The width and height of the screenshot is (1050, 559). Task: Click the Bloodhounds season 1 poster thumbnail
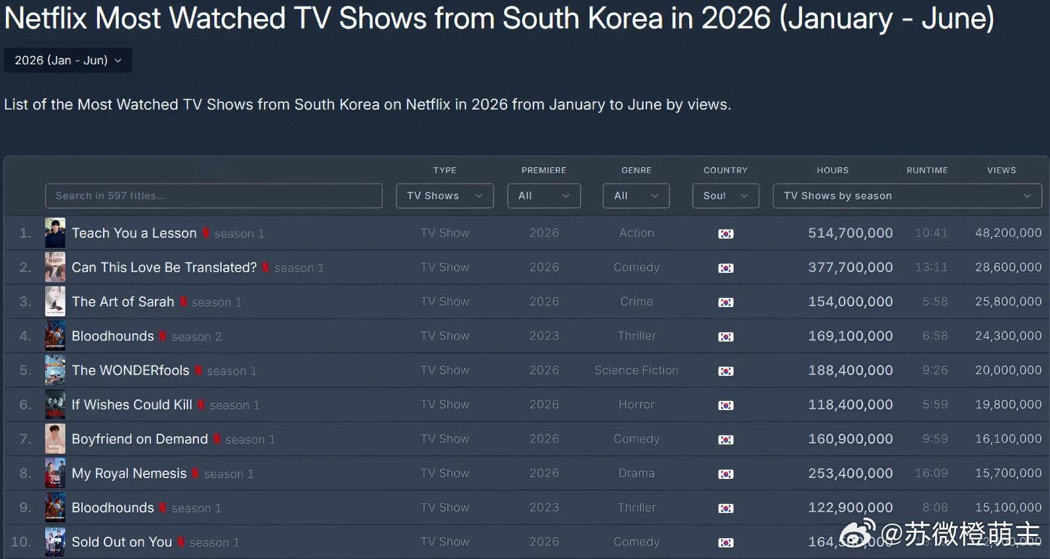55,508
